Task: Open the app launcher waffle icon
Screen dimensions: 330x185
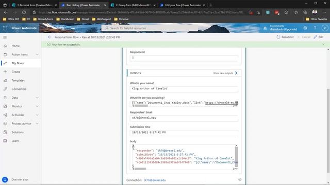Action: [5, 28]
